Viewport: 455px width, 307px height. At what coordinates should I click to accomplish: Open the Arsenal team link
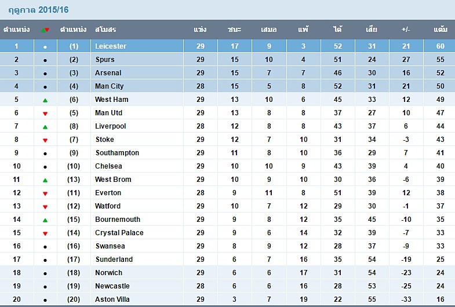(108, 73)
